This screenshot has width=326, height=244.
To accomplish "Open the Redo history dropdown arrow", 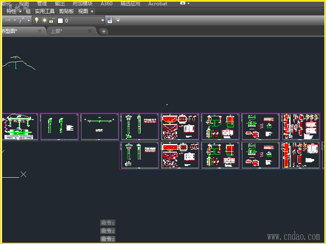I will [15, 20].
